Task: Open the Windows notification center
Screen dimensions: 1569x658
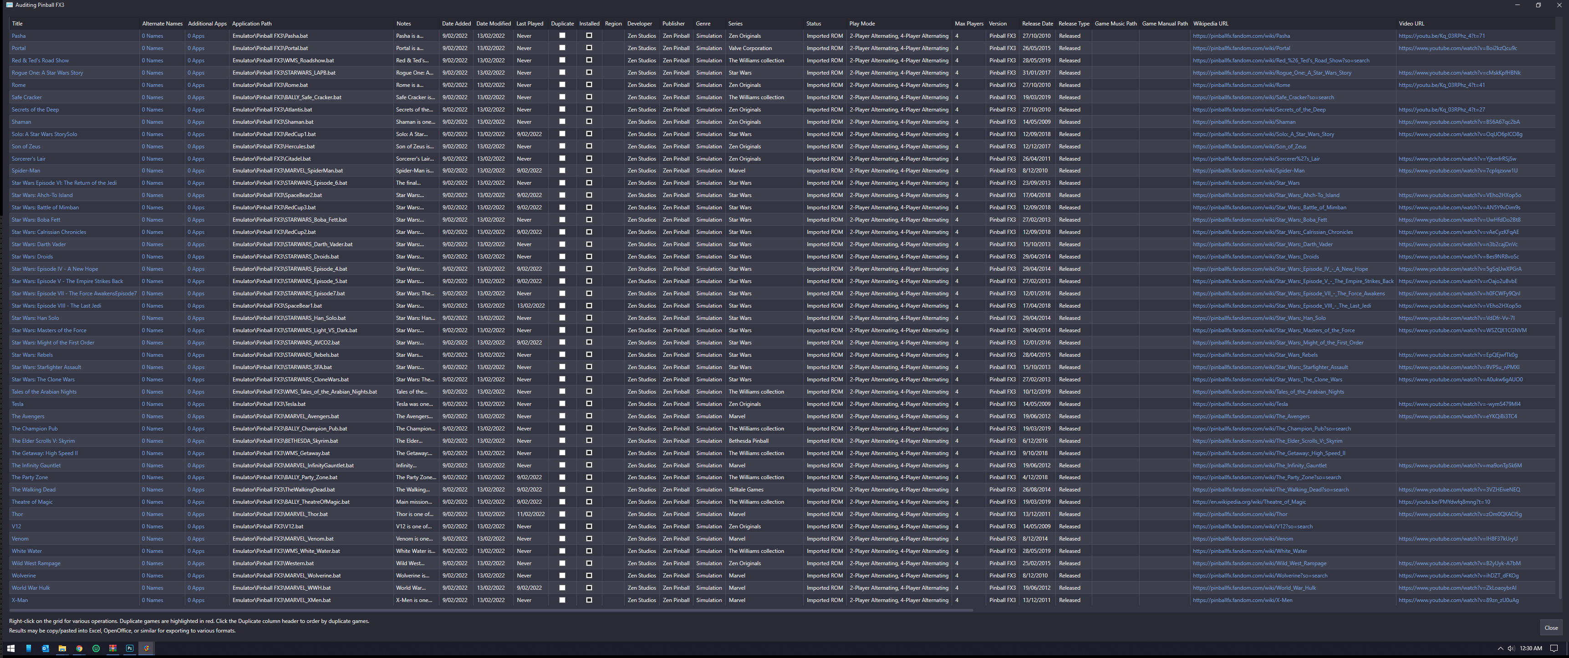Action: [x=1554, y=648]
